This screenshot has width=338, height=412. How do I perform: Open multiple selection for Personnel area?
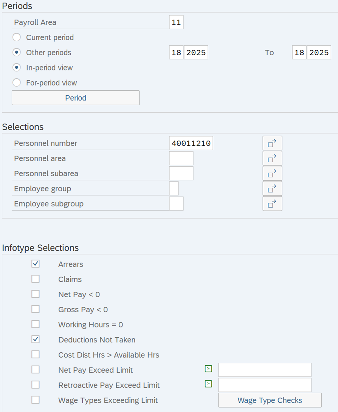pos(272,158)
